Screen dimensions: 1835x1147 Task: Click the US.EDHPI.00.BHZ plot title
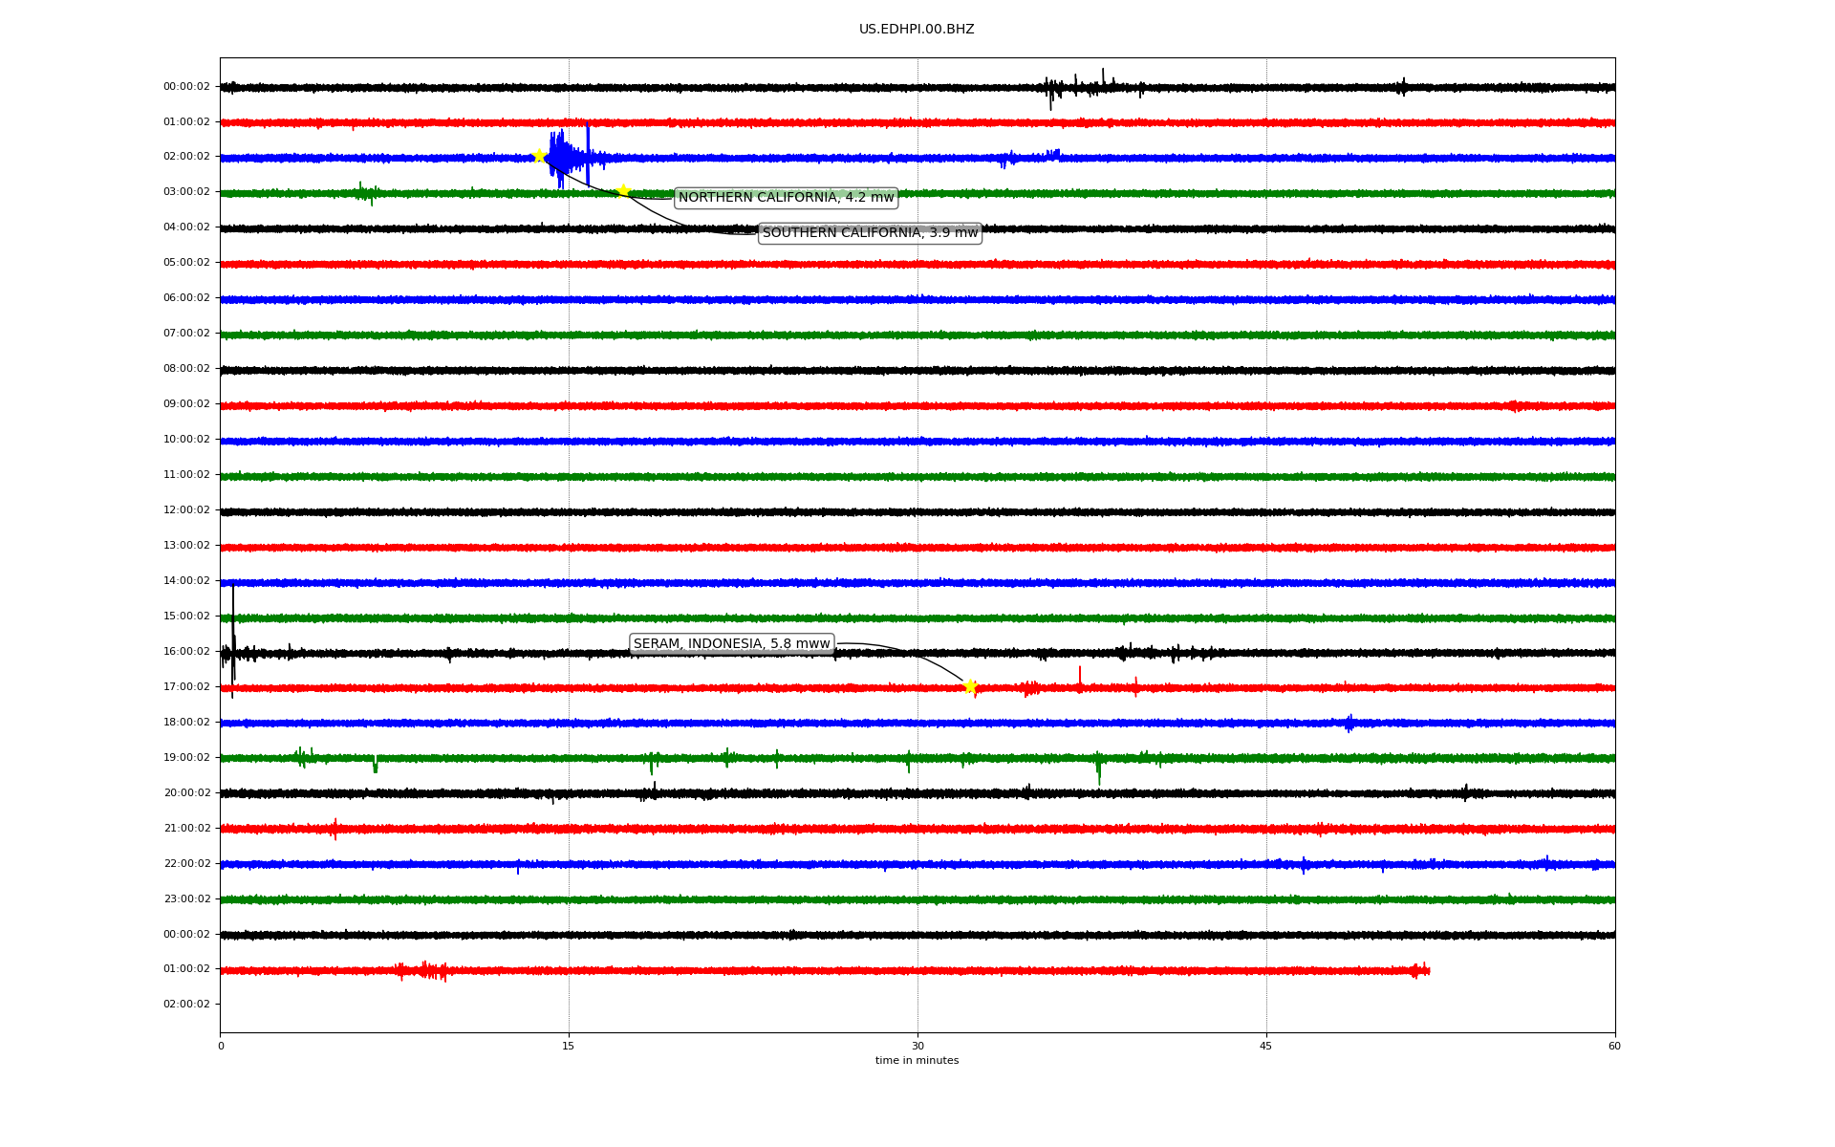click(x=916, y=30)
